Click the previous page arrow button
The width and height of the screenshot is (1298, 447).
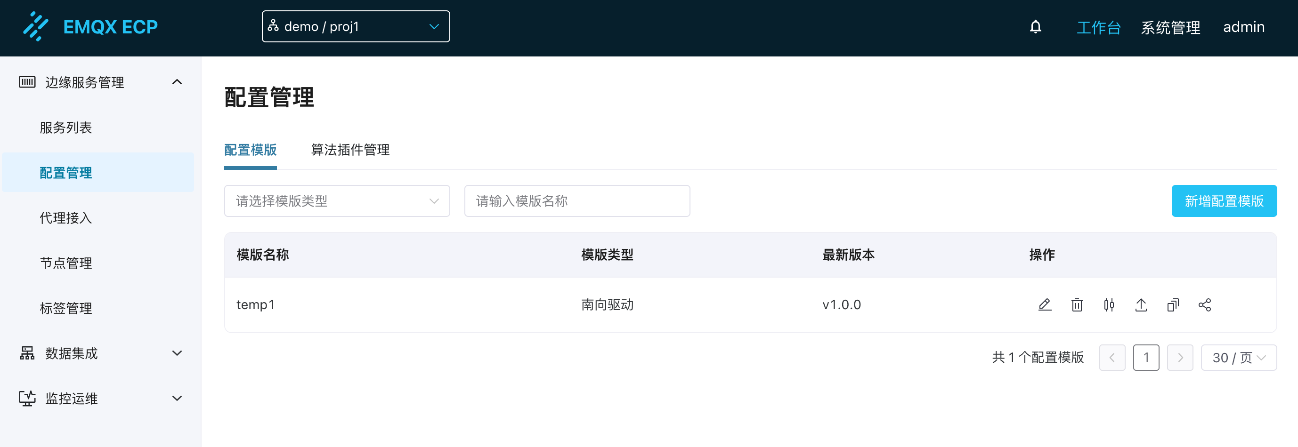[x=1112, y=358]
